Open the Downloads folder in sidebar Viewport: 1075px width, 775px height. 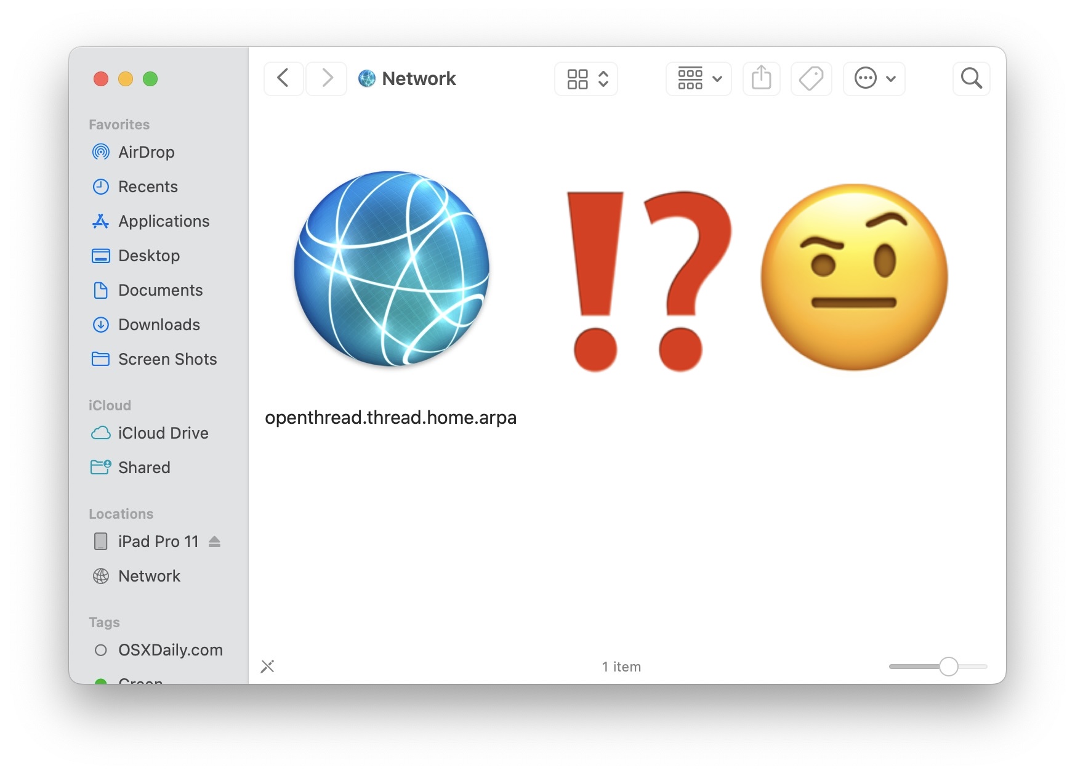point(159,325)
